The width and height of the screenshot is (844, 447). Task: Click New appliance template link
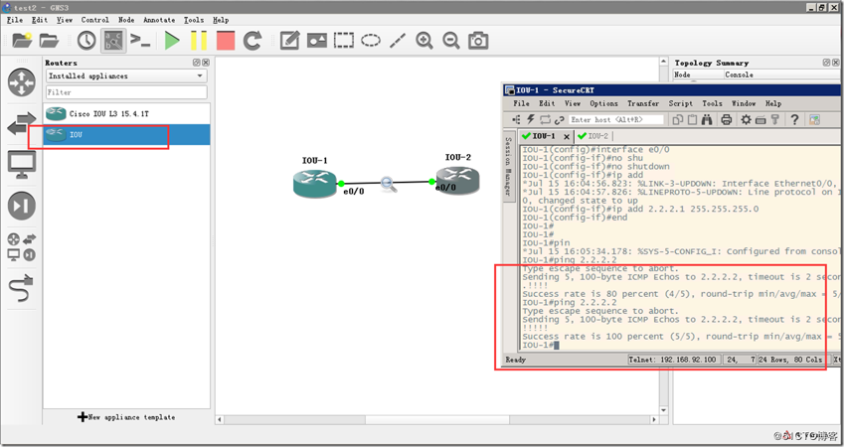[126, 417]
